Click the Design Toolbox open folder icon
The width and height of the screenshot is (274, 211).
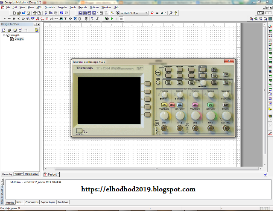(x=9, y=30)
